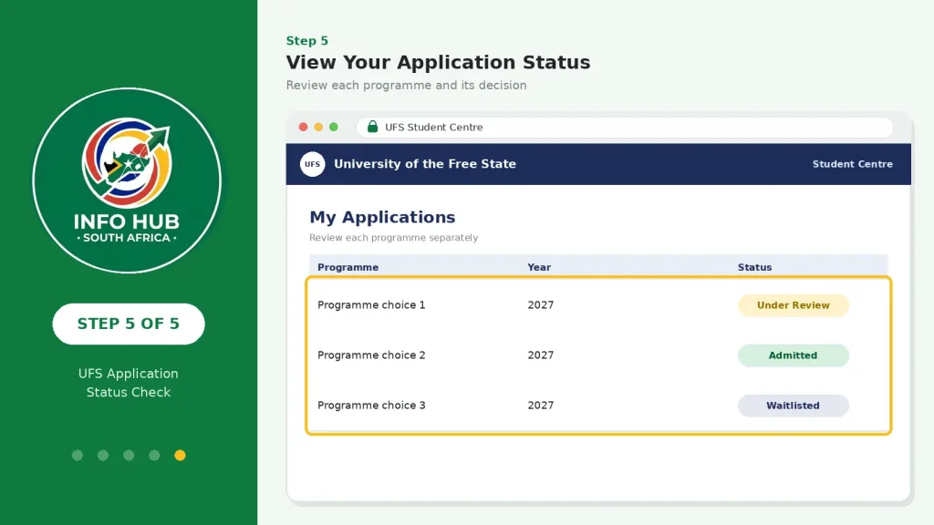This screenshot has width=934, height=525.
Task: Click the first step indicator dot
Action: (78, 456)
